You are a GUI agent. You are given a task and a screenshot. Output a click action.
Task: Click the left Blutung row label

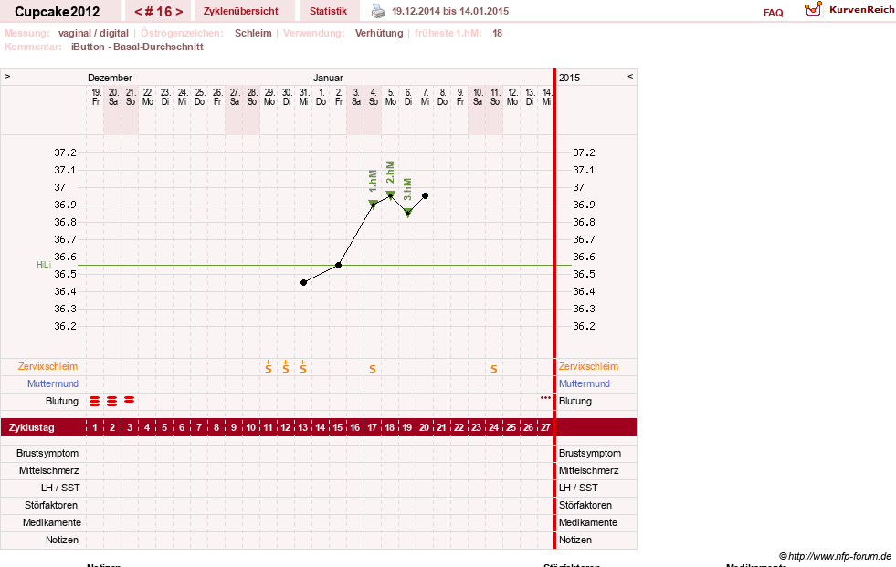(x=62, y=401)
